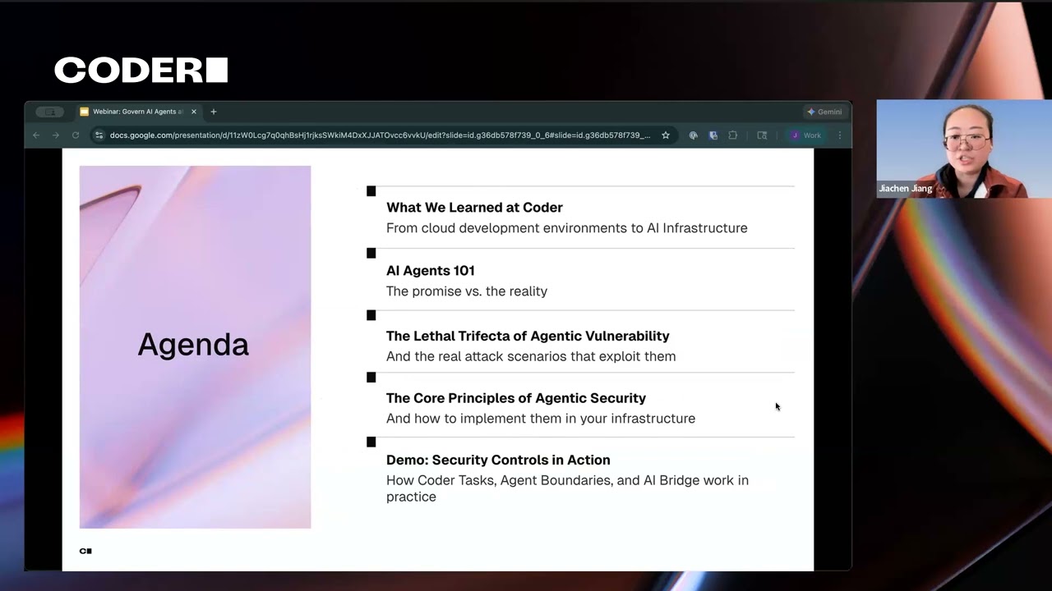Click "From cloud development environments to AI Infrastructure" text

point(567,228)
